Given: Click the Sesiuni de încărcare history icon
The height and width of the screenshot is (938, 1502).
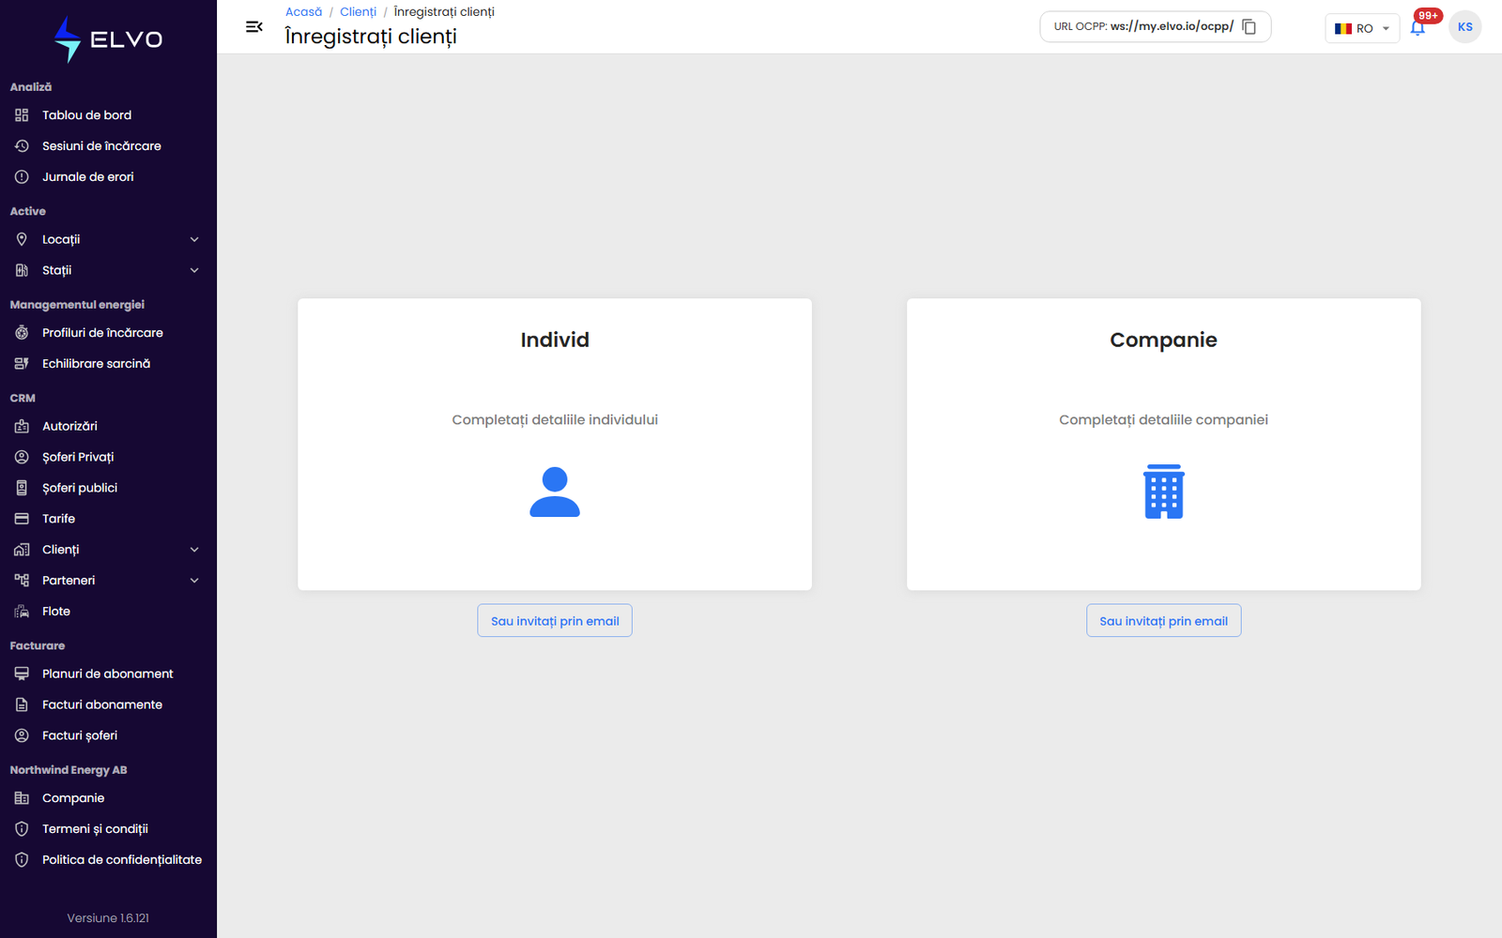Looking at the screenshot, I should (x=22, y=146).
